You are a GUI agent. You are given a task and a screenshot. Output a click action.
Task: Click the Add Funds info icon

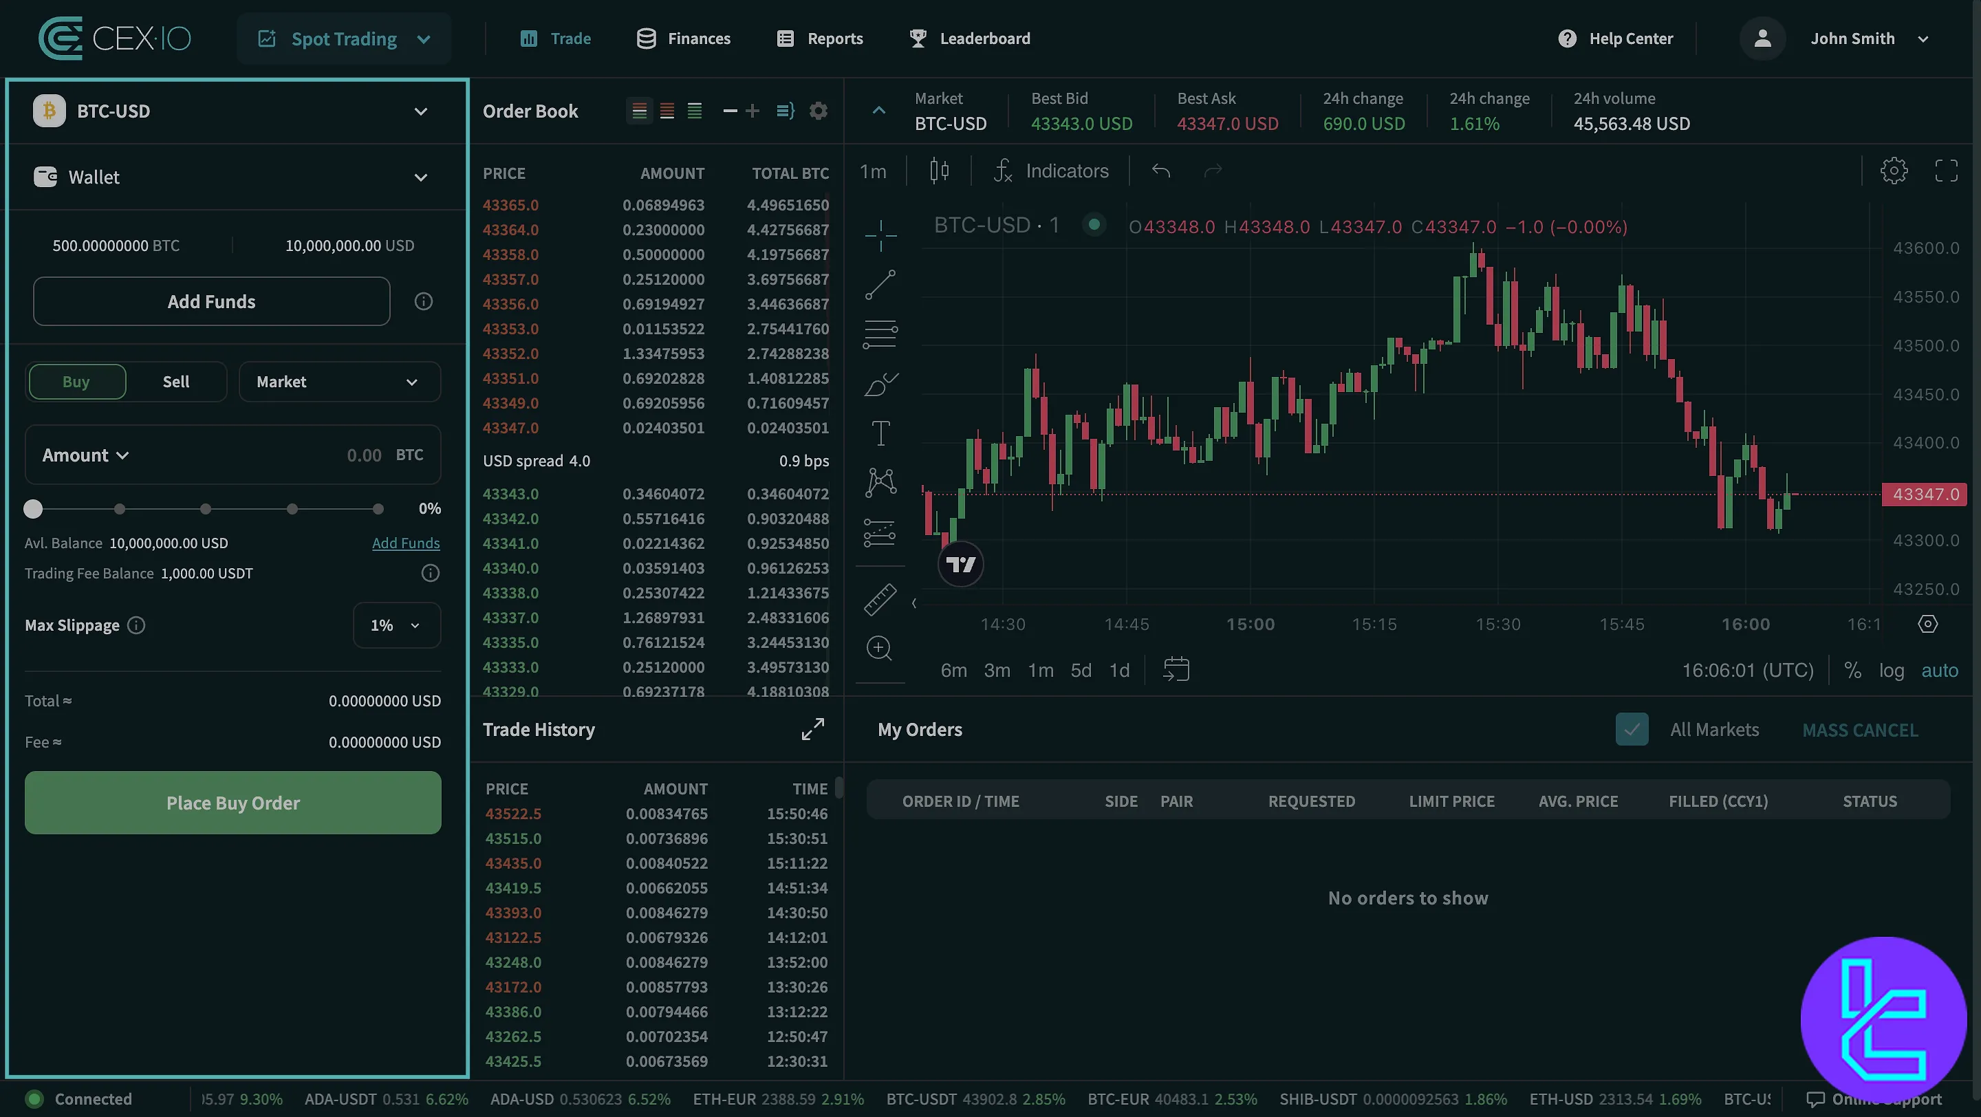(x=423, y=301)
